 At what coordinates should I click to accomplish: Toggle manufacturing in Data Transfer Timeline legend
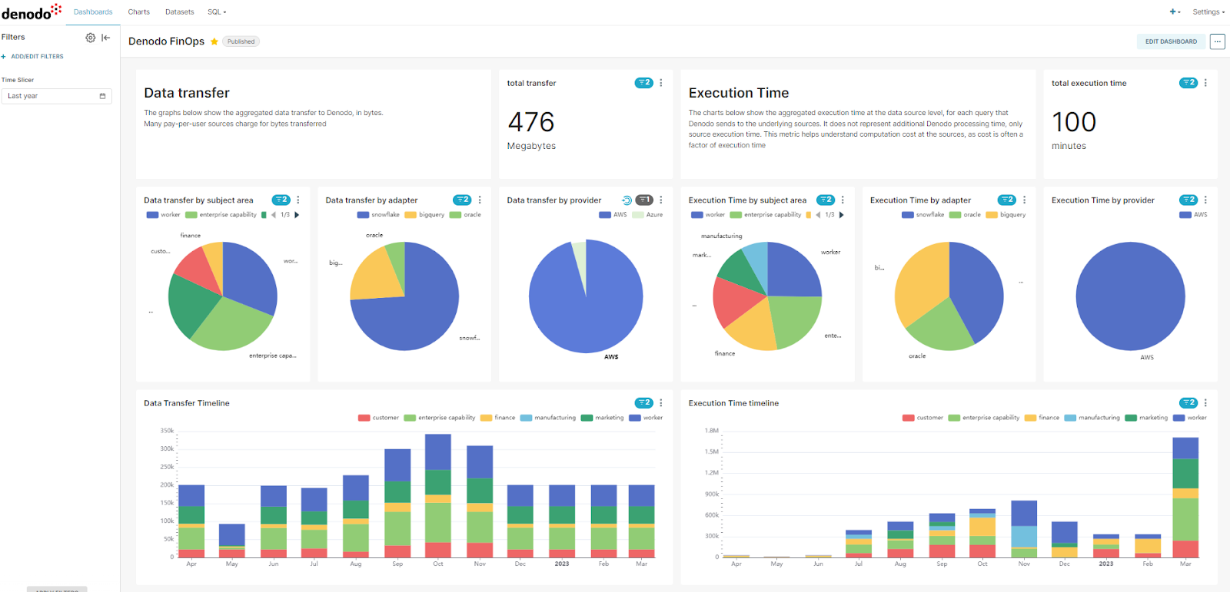[x=548, y=418]
